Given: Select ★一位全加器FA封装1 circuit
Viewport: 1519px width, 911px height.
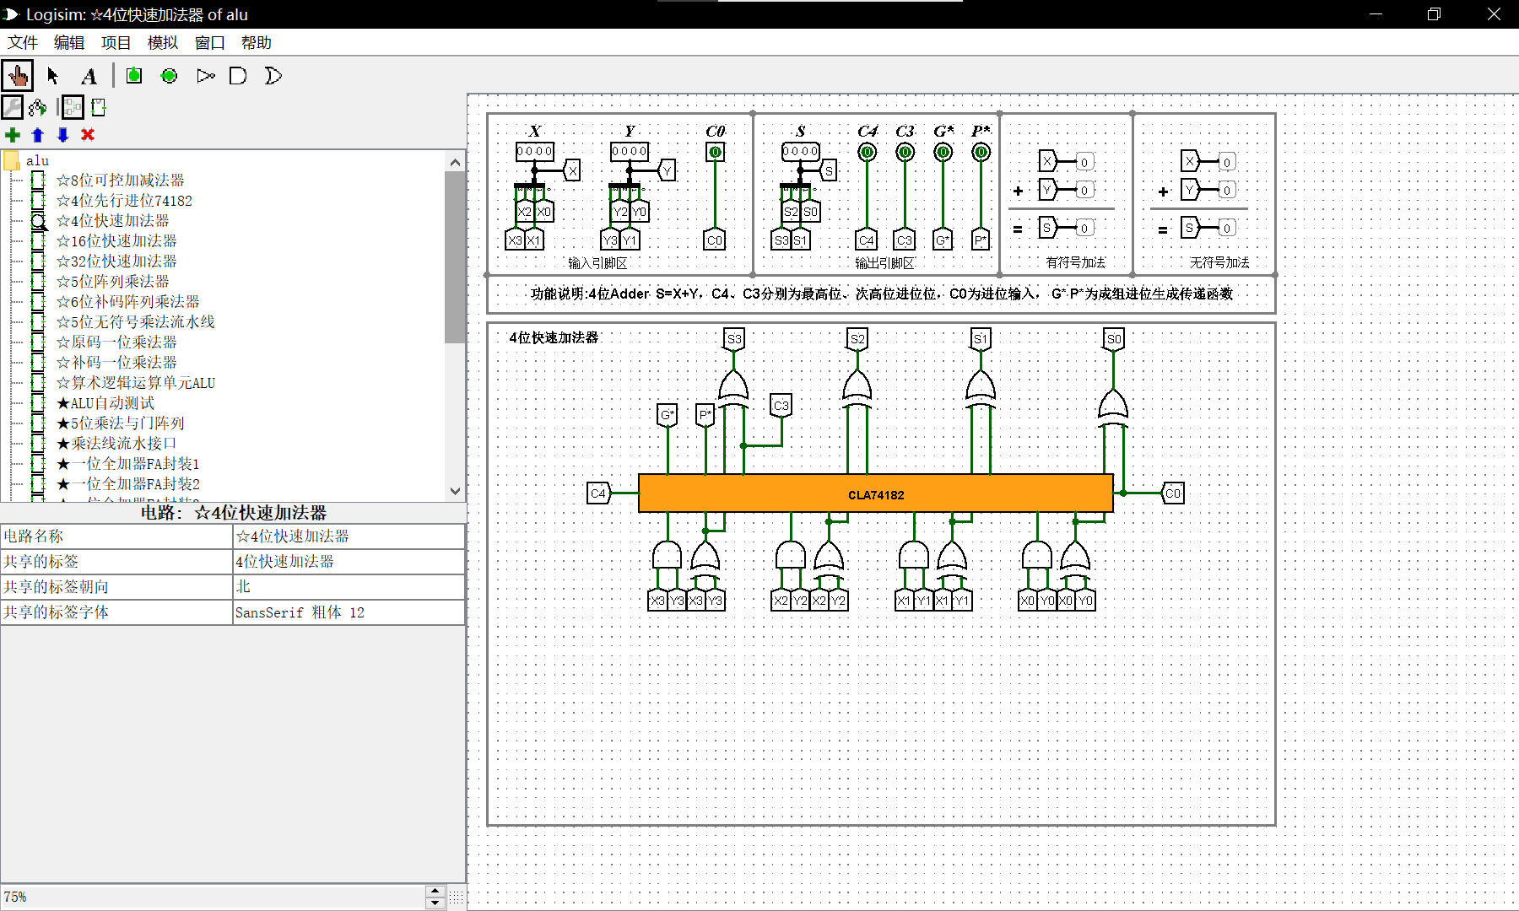Looking at the screenshot, I should (127, 463).
